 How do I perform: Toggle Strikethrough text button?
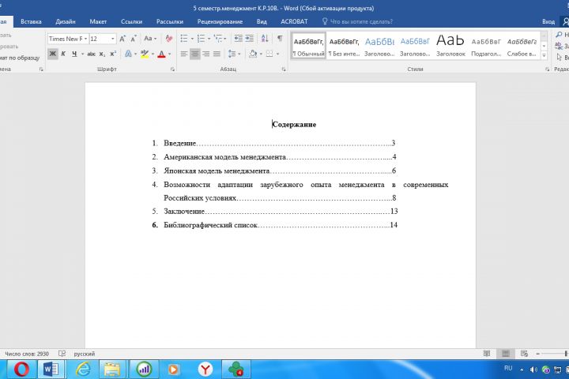91,54
